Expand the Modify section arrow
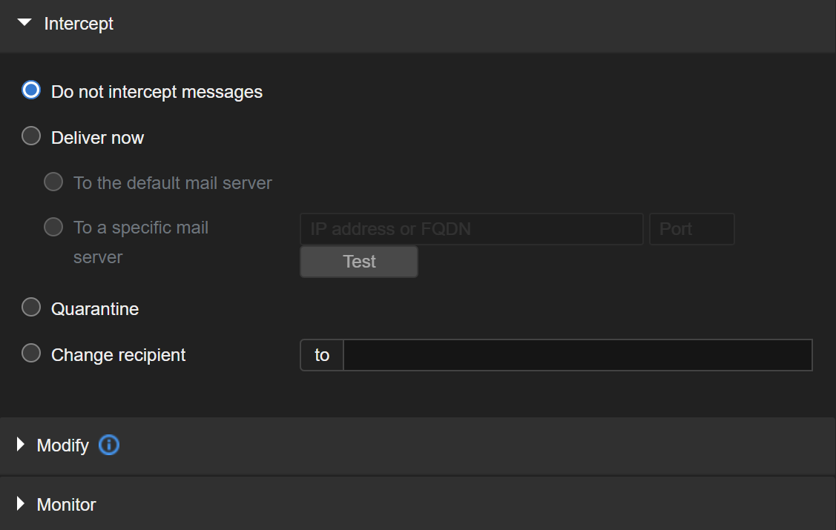 tap(21, 445)
